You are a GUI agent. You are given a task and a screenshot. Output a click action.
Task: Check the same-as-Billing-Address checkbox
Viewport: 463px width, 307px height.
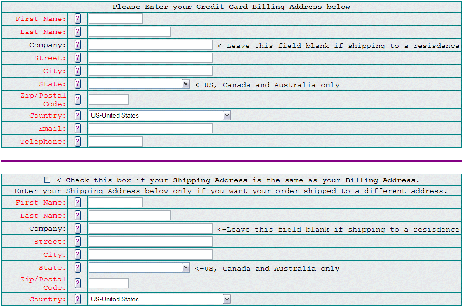[47, 180]
